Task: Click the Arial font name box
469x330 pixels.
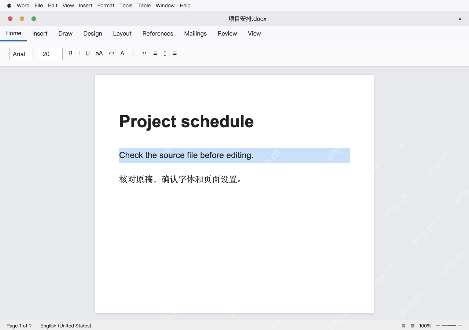Action: pos(21,54)
